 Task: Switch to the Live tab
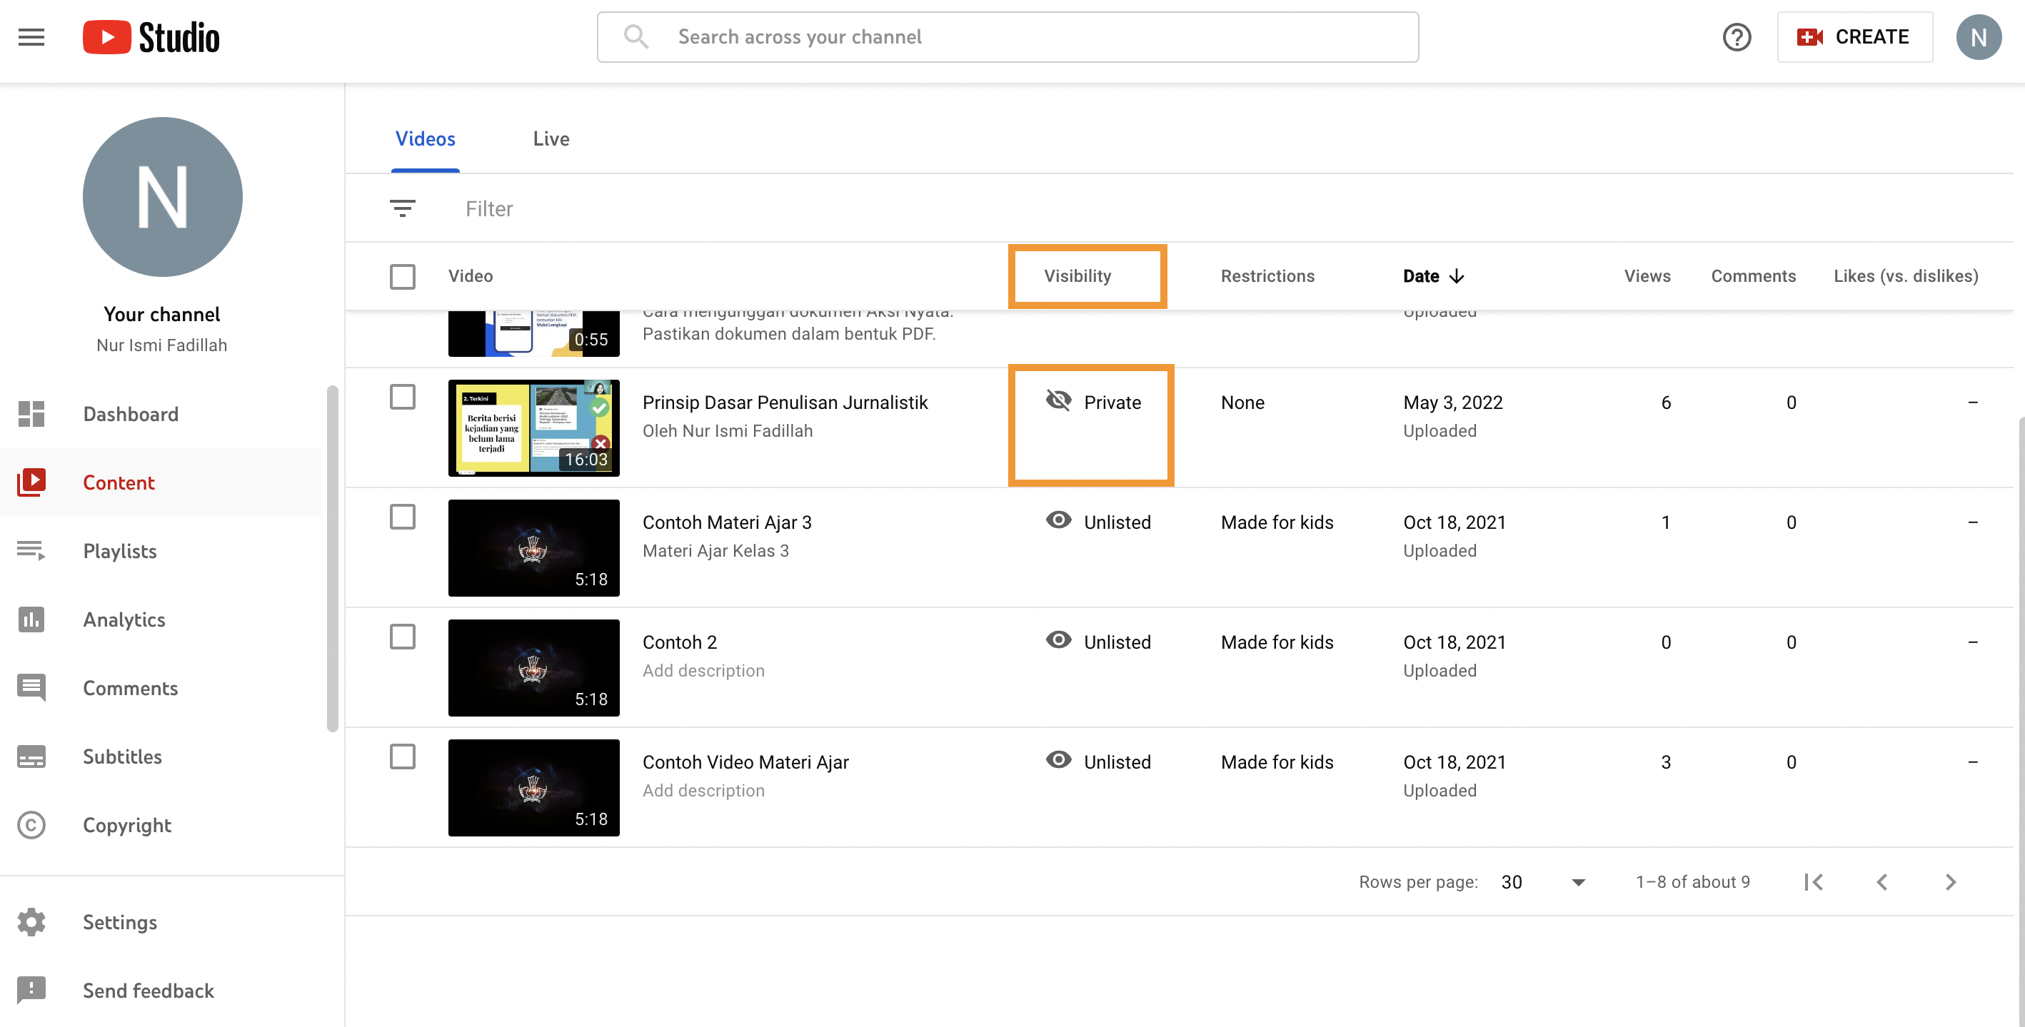[551, 139]
